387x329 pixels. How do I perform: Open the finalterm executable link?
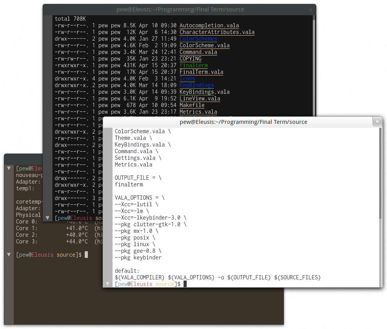(x=193, y=65)
